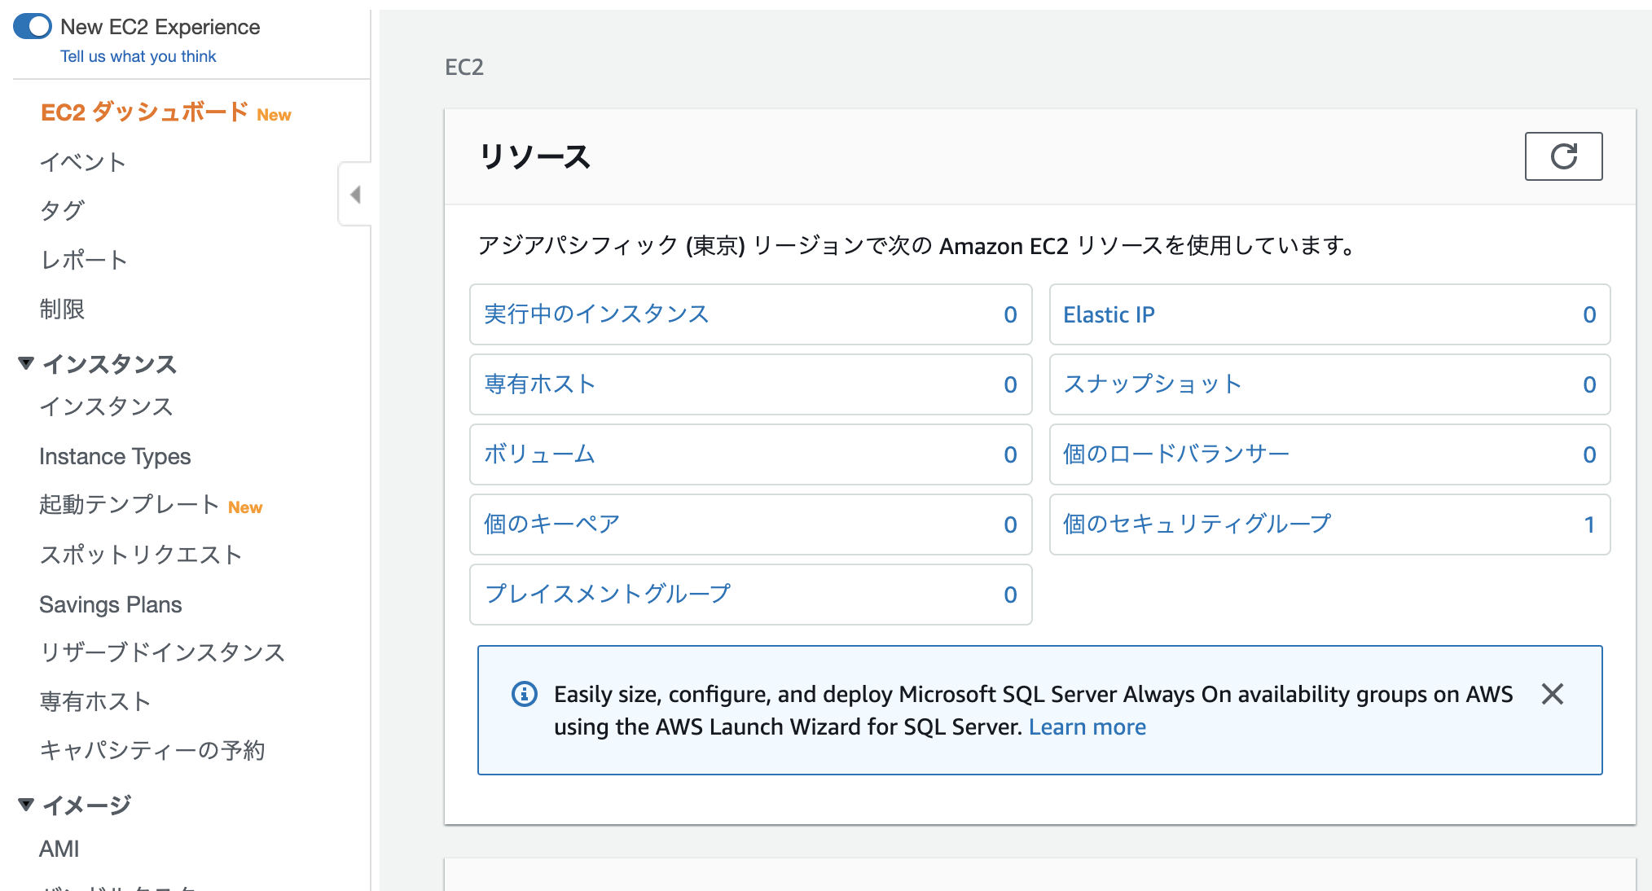1652x891 pixels.
Task: Select Savings Plans in the sidebar
Action: pos(110,604)
